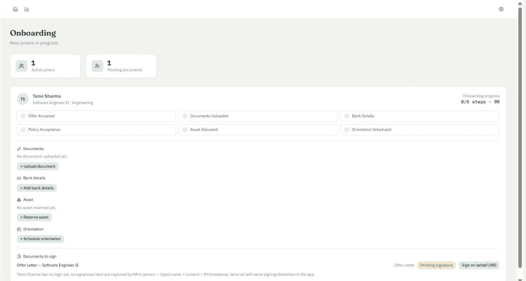This screenshot has height=281, width=526.
Task: Select the Tanvi Sharma name text
Action: point(47,96)
